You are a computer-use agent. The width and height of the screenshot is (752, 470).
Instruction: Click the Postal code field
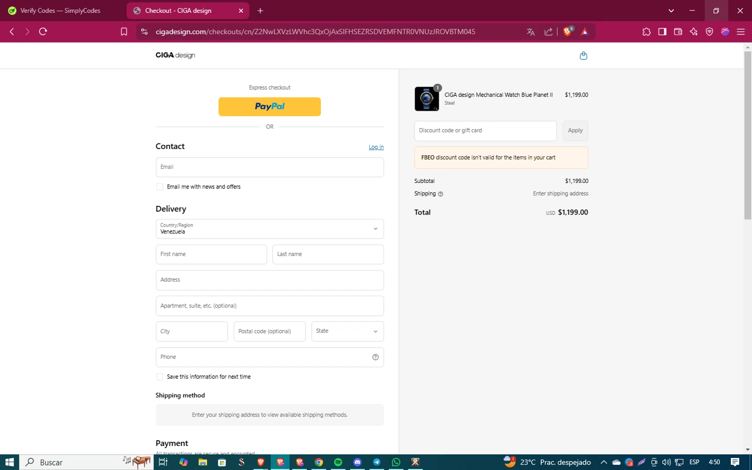269,331
